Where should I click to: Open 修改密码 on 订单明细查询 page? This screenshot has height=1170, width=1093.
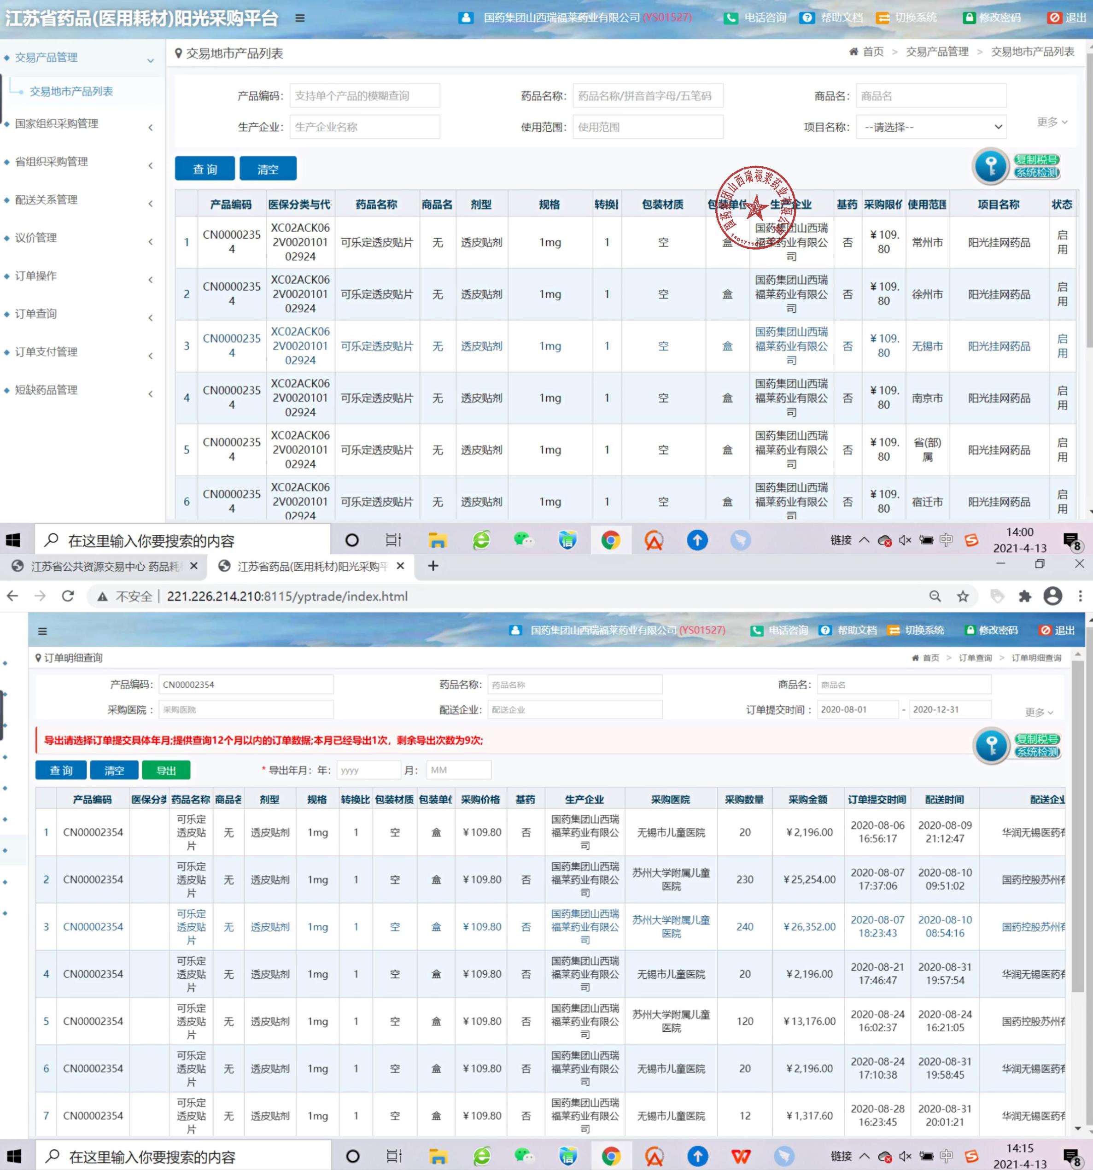coord(992,630)
